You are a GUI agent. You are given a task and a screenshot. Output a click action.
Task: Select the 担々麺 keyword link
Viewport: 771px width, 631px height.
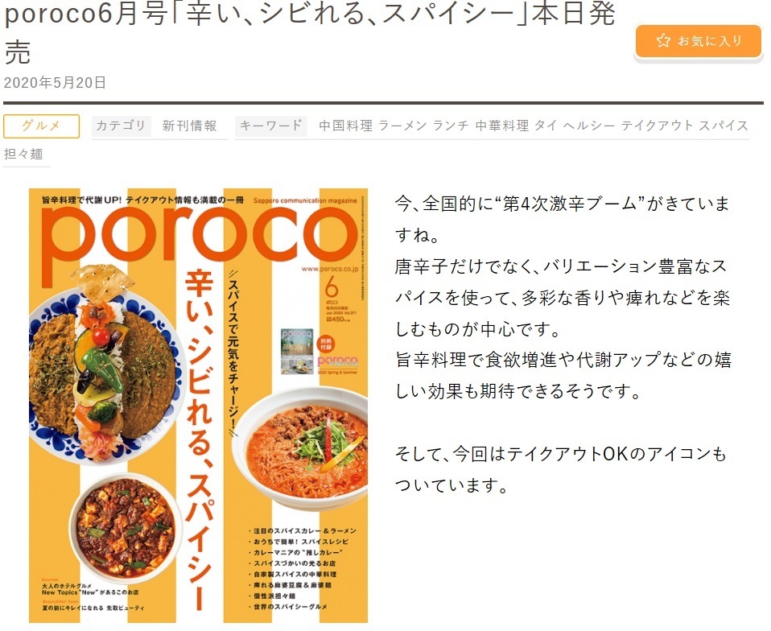tap(23, 154)
